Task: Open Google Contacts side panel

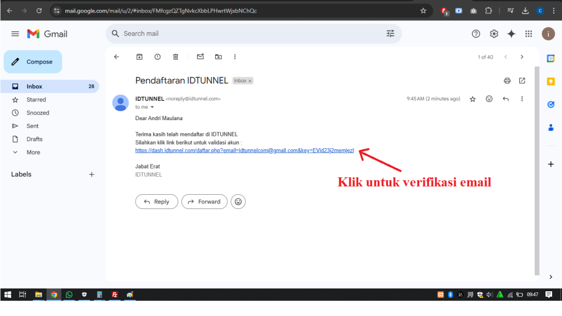Action: [x=551, y=127]
